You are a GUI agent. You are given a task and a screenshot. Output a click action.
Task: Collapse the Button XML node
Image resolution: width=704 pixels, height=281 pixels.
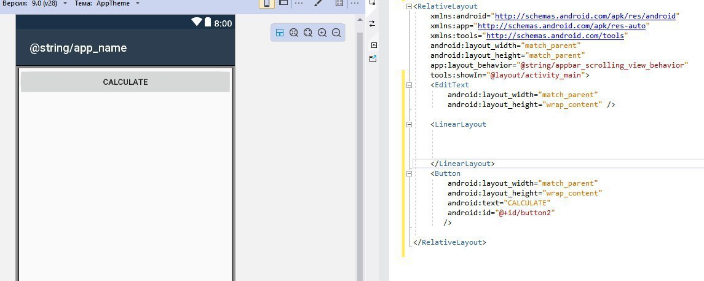point(409,173)
